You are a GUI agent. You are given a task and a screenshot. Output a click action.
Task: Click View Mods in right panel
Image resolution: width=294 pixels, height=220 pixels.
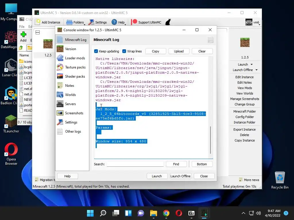[x=245, y=88]
